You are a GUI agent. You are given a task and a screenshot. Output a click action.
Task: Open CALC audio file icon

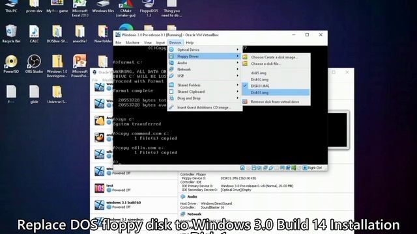(x=34, y=34)
